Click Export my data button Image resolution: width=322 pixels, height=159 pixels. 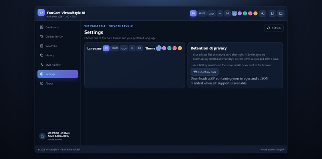[x=205, y=72]
